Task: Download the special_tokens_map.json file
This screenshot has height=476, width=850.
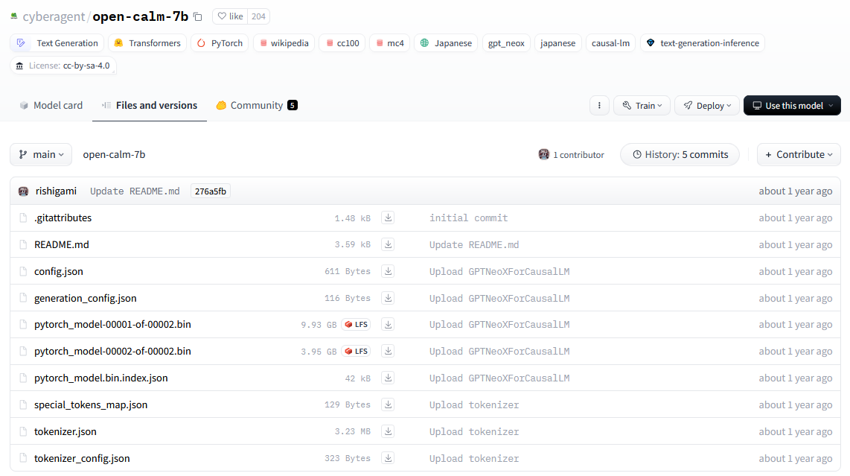Action: [x=388, y=404]
